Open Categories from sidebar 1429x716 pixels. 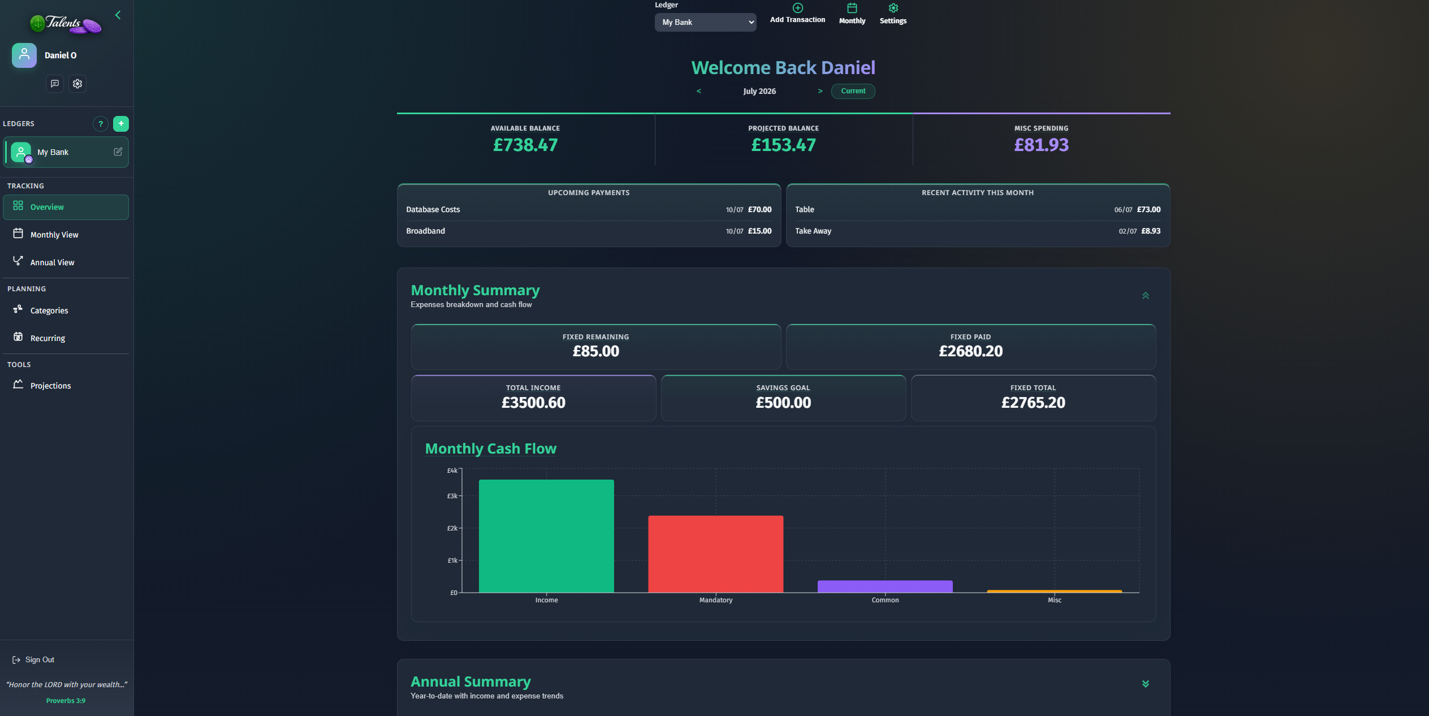pyautogui.click(x=66, y=310)
